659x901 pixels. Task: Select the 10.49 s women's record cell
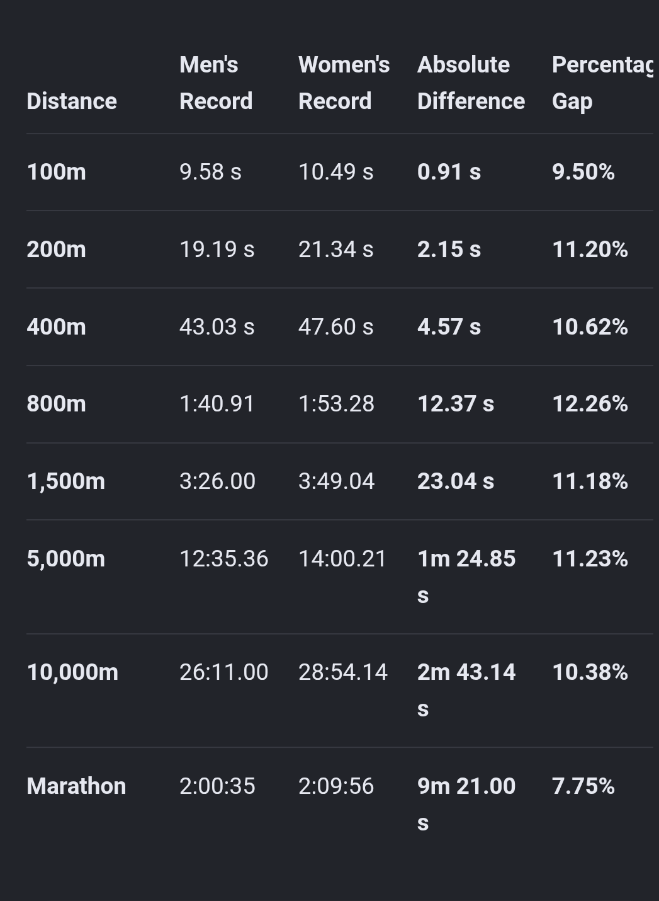tap(336, 171)
